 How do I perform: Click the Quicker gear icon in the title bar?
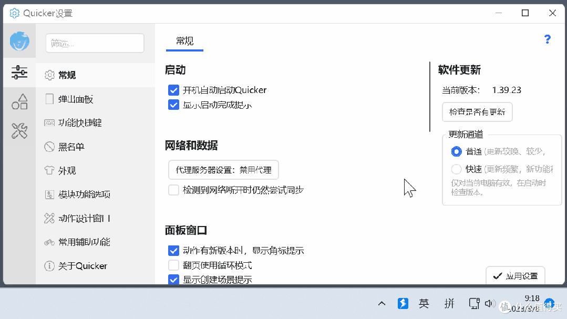(x=15, y=13)
